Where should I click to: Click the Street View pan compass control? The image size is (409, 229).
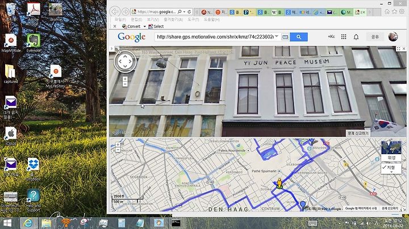[125, 61]
